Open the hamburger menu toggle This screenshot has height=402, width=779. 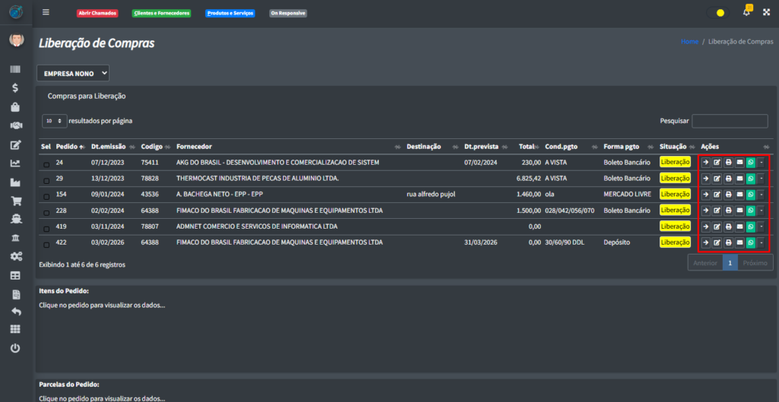click(46, 12)
